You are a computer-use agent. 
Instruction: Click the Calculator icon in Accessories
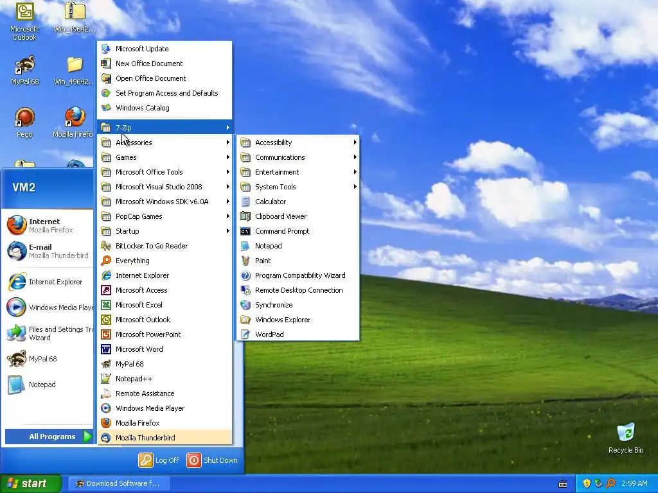coord(245,201)
